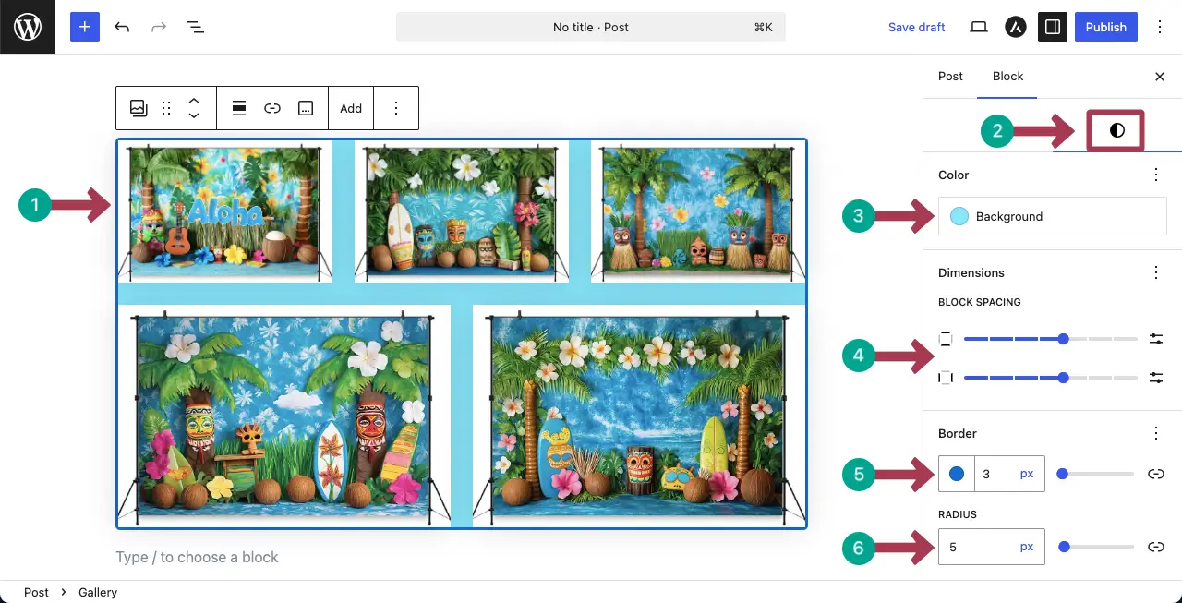Toggle linked radius corners
This screenshot has height=603, width=1182.
coord(1155,547)
